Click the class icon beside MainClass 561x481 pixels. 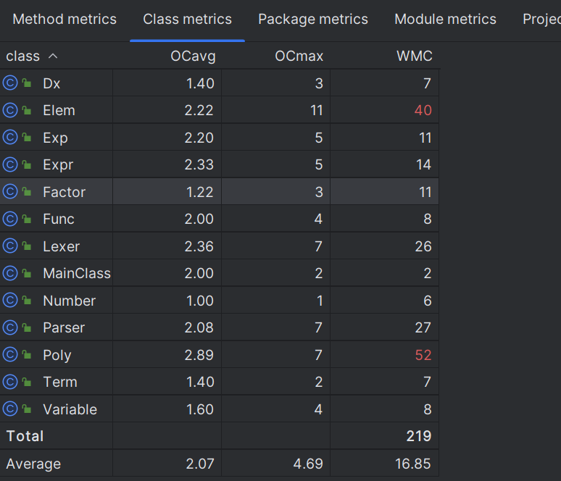coord(10,273)
